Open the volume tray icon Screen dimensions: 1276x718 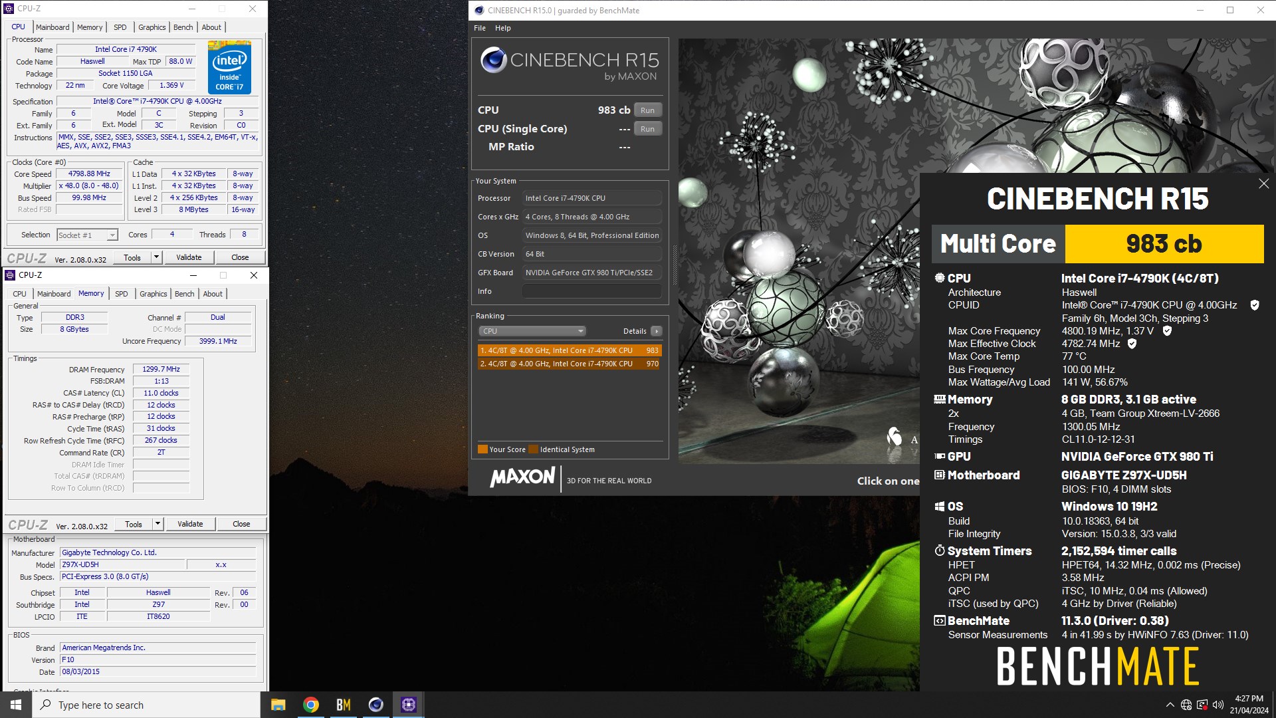coord(1218,705)
